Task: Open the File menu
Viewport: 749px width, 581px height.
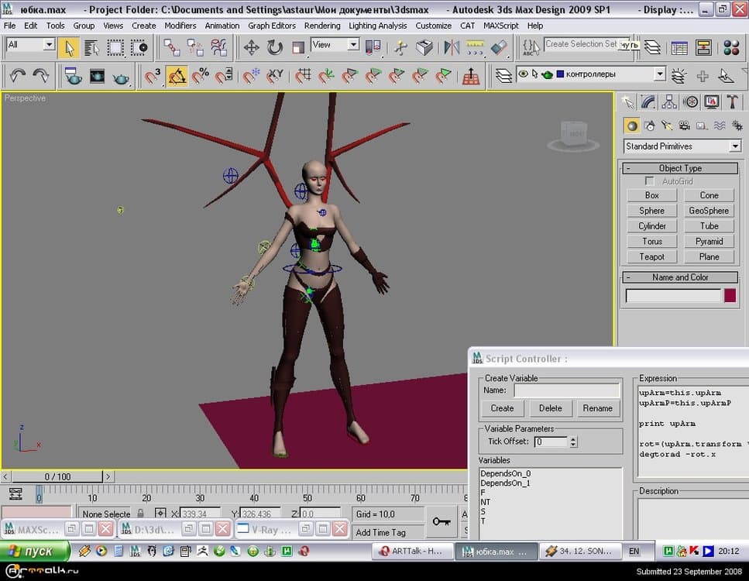Action: pos(9,26)
